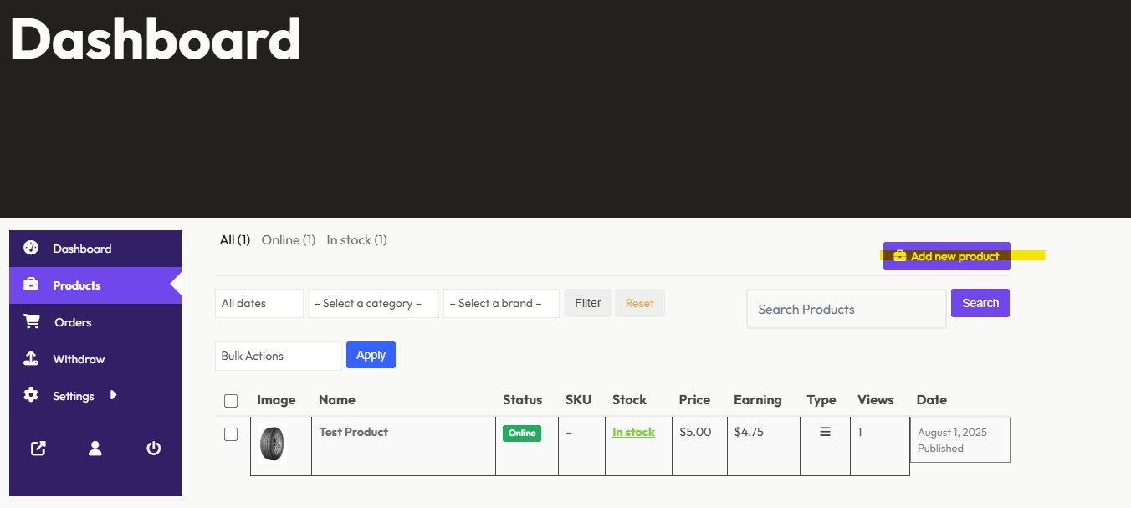
Task: Click the Products briefcase icon
Action: click(x=31, y=285)
